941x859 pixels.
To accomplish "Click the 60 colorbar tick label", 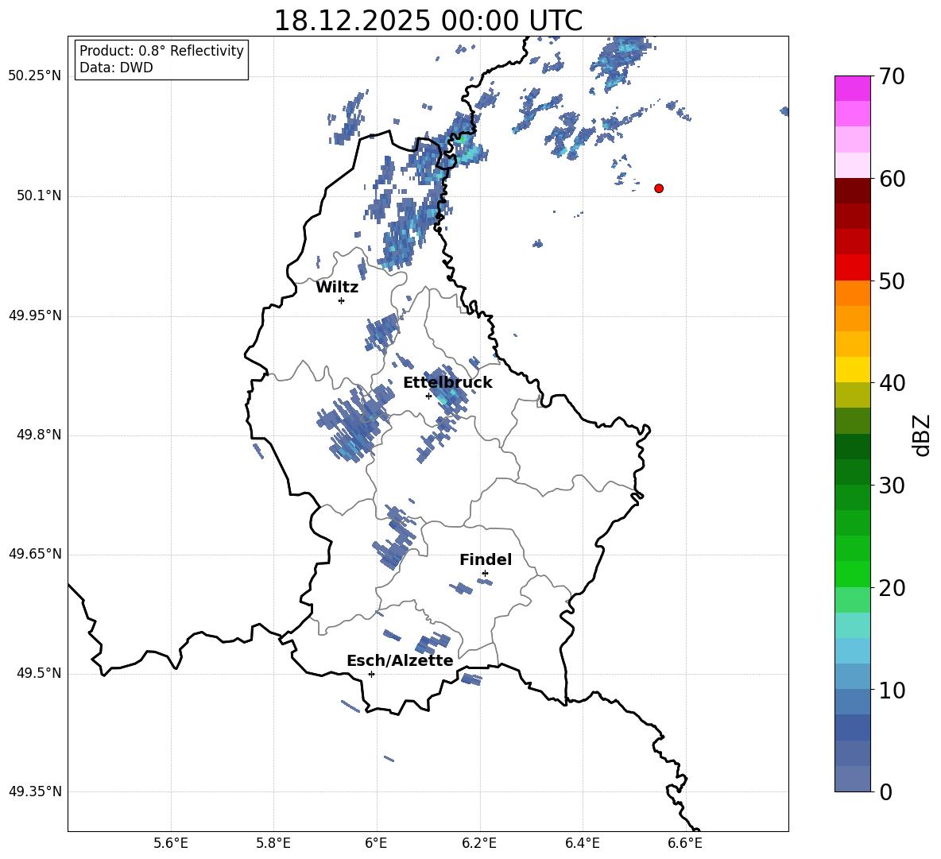I will click(x=892, y=179).
